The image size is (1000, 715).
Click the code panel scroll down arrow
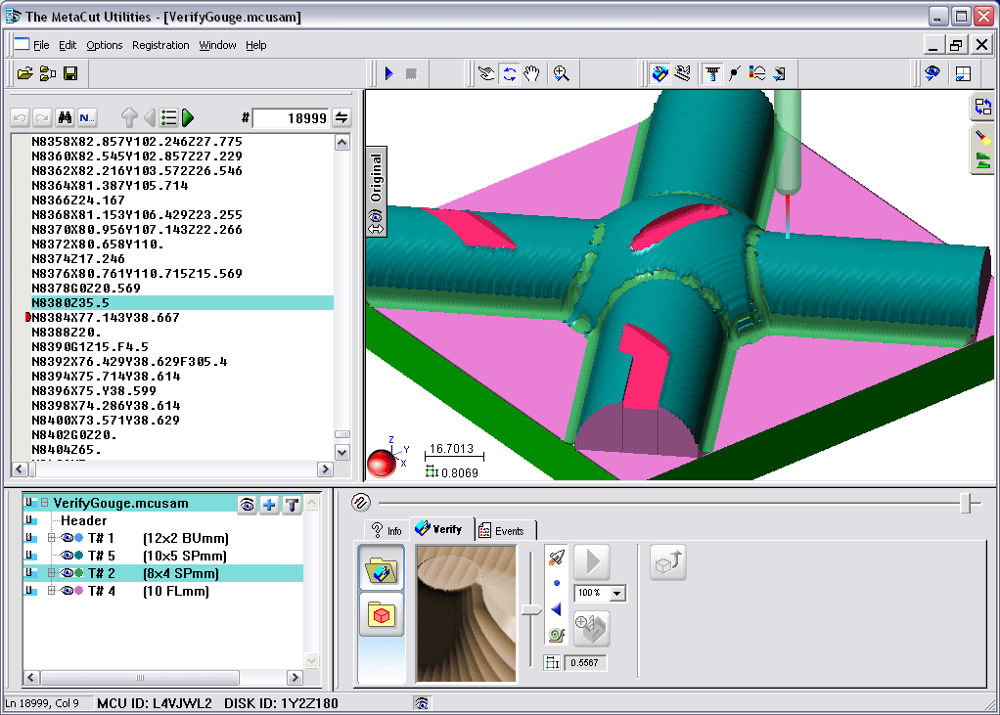point(341,453)
